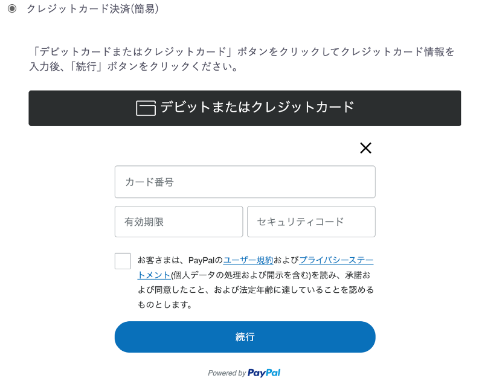Click the PayPal logo at the bottom
The width and height of the screenshot is (482, 381).
pyautogui.click(x=264, y=373)
